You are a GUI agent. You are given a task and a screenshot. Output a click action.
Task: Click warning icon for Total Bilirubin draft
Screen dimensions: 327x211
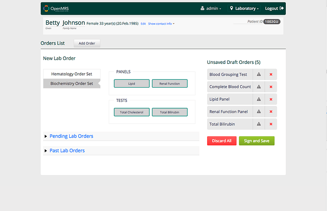click(259, 124)
